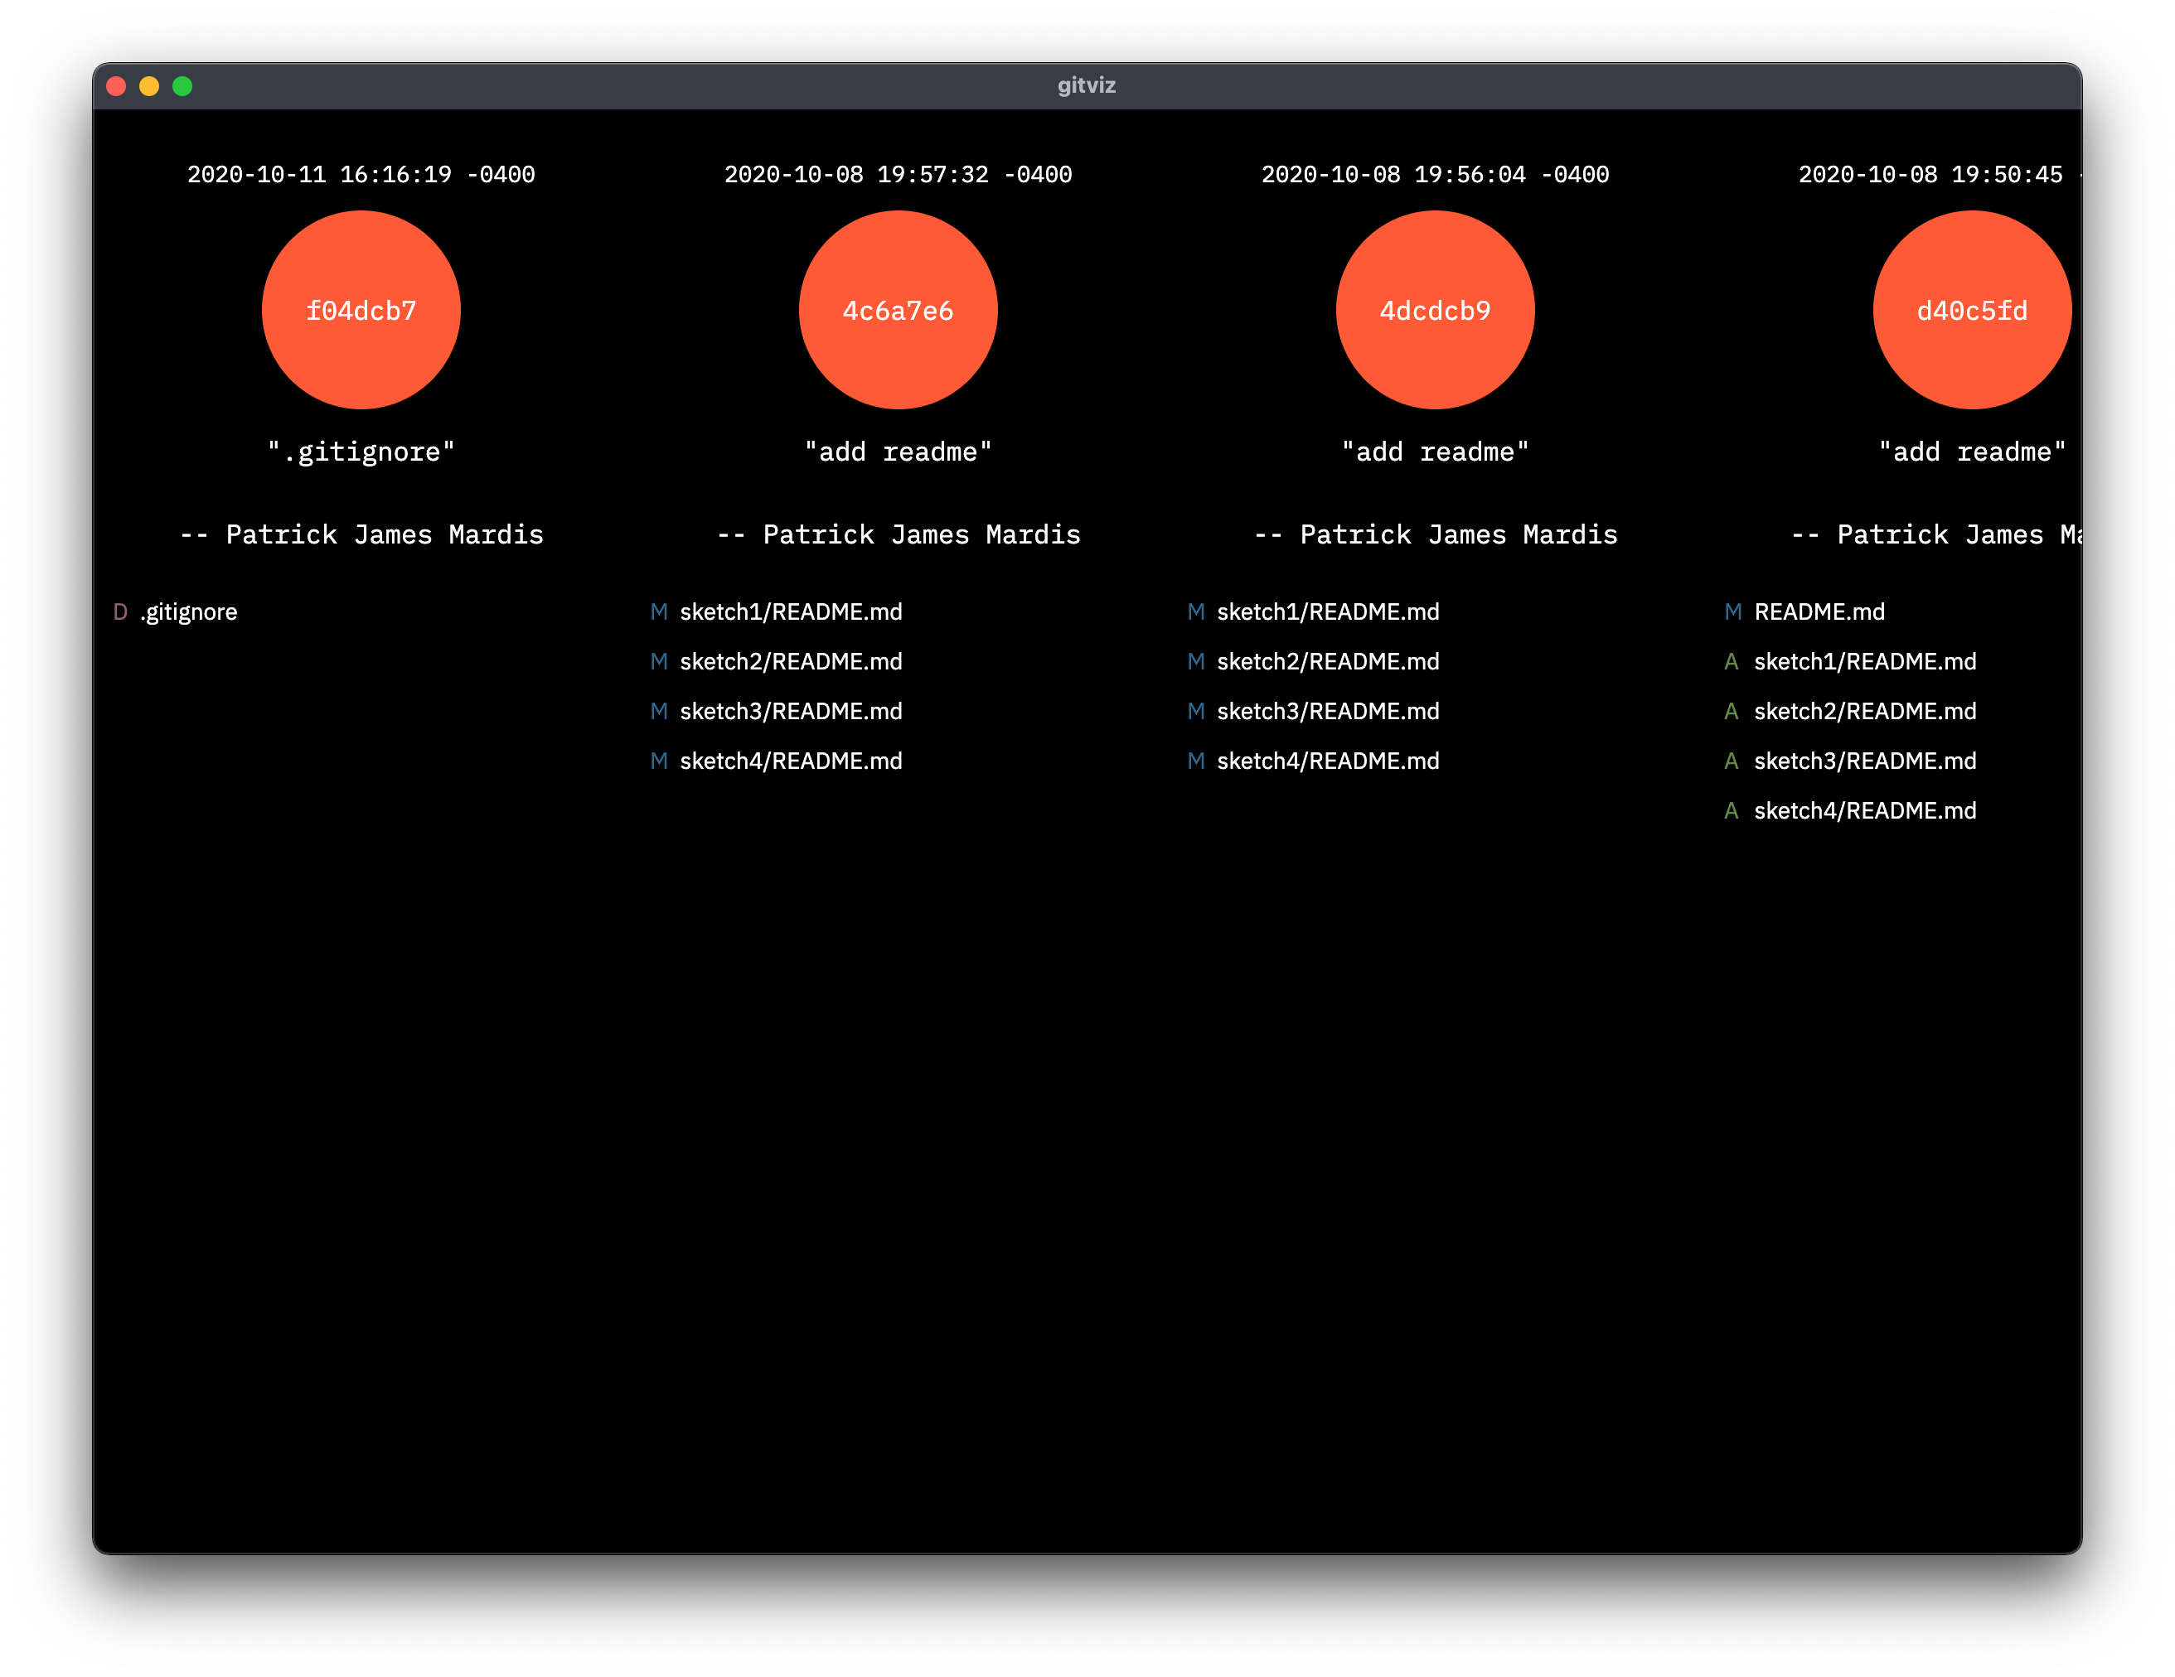
Task: Minimize the gitviz window
Action: point(149,87)
